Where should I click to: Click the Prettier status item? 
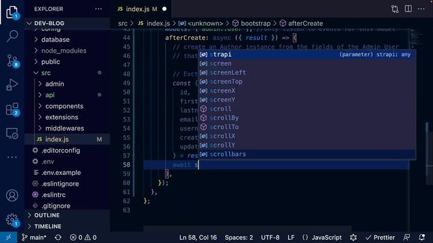(x=380, y=237)
